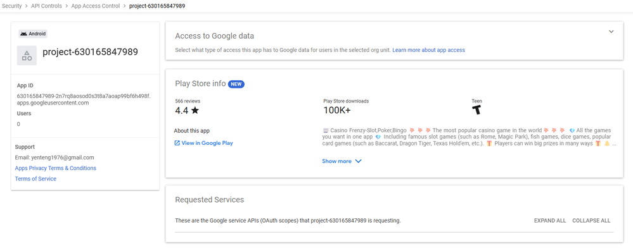Screen dimensions: 633x248
Task: Go to Security breadcrumb
Action: click(x=11, y=6)
